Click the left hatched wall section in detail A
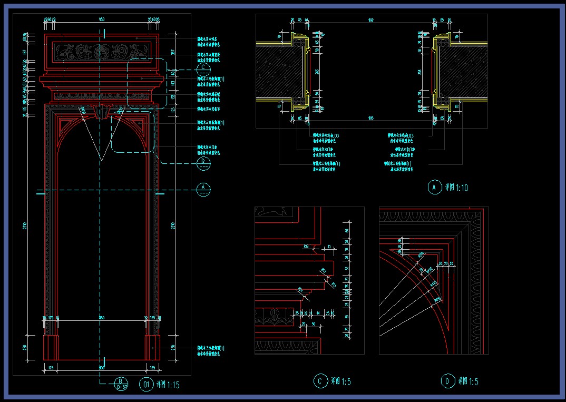This screenshot has height=402, width=566. [x=279, y=72]
